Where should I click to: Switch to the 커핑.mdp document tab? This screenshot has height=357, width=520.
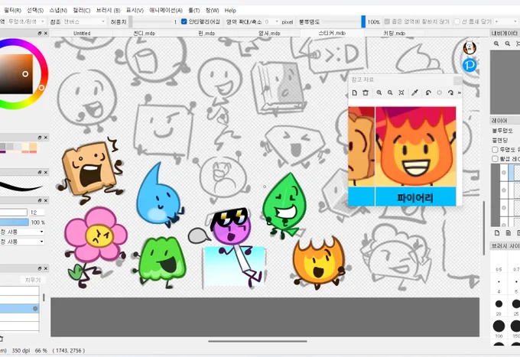[395, 33]
